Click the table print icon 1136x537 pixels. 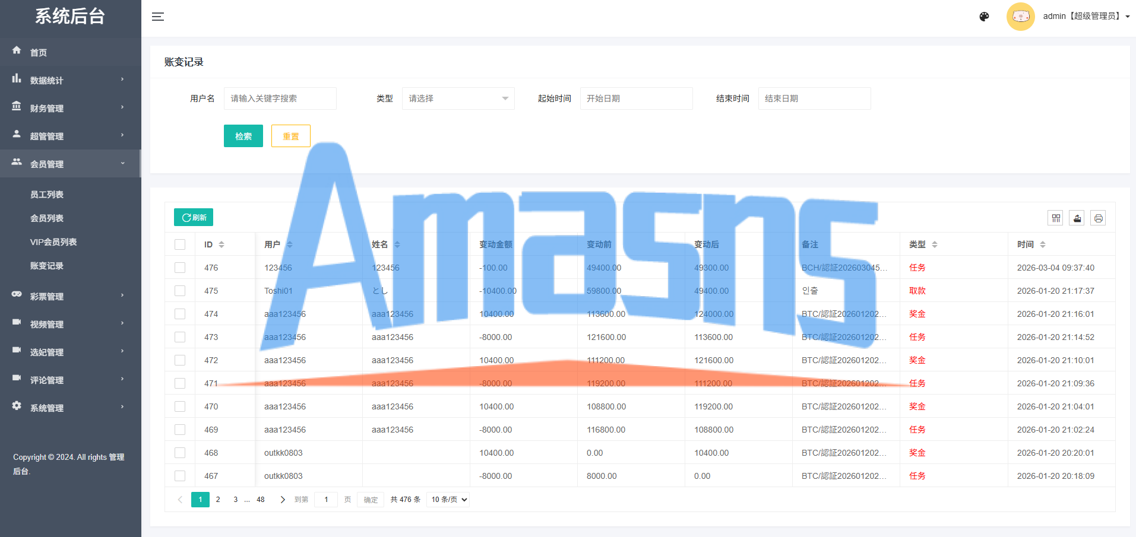[x=1099, y=218]
